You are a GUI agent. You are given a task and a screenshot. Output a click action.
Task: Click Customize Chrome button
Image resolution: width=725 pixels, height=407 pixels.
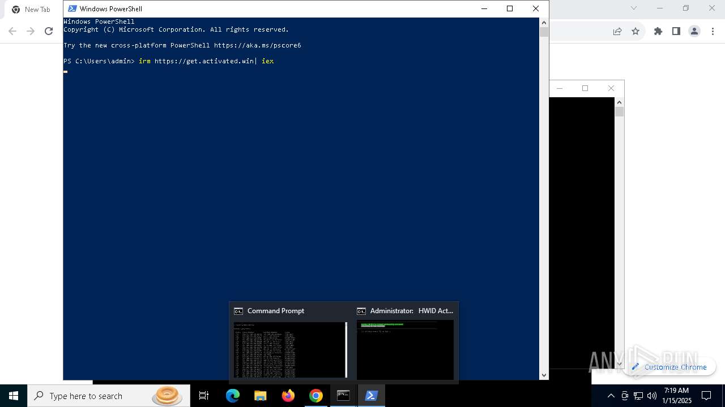[669, 367]
